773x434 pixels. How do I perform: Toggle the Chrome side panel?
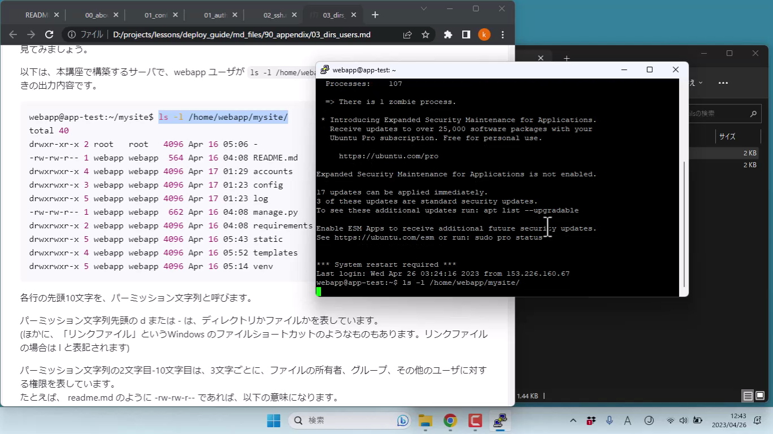coord(466,34)
